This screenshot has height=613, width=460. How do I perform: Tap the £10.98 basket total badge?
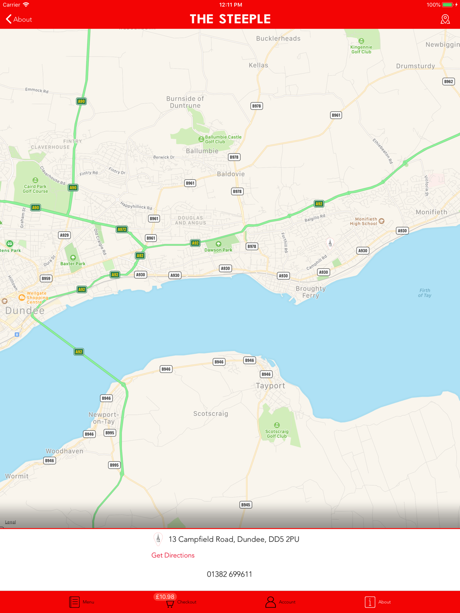[165, 596]
